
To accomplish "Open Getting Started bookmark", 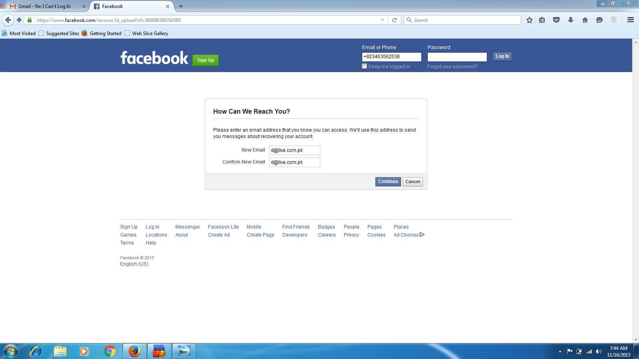I will click(101, 34).
